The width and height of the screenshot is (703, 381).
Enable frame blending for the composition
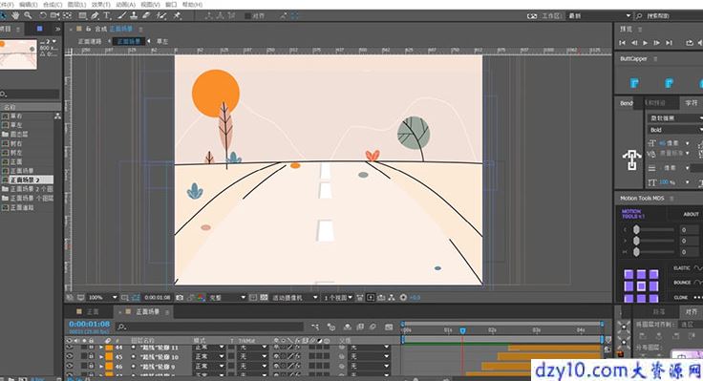pos(360,327)
